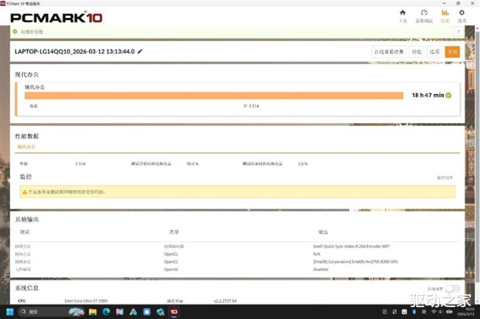Screen dimensions: 480x319
Task: Open the landscape widget icon in the taskbar
Action: tap(76, 312)
